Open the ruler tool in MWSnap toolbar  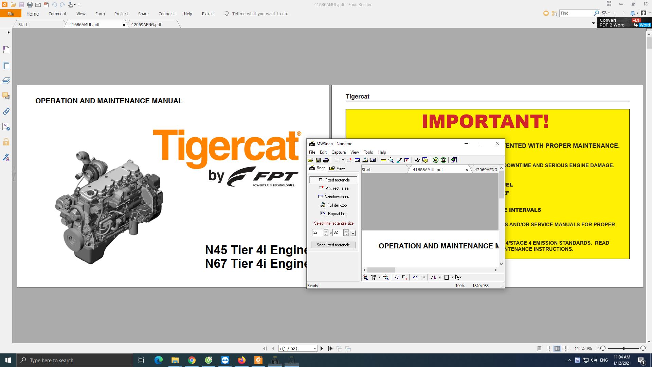pyautogui.click(x=383, y=160)
